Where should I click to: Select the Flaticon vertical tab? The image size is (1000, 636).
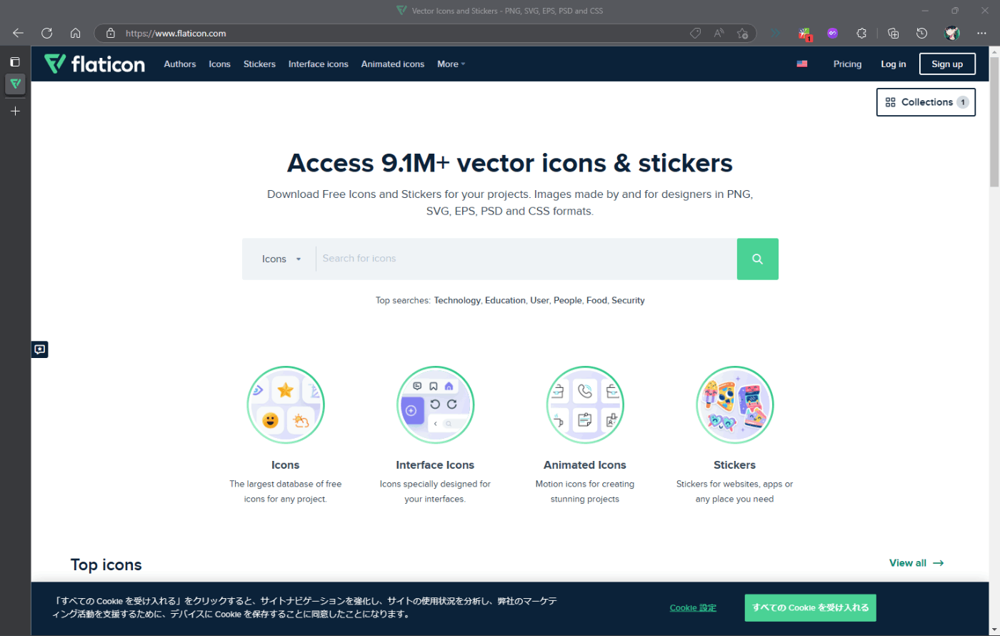point(15,84)
